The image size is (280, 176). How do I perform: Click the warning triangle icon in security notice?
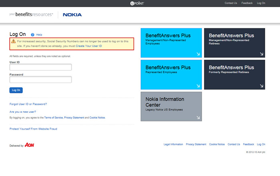pyautogui.click(x=14, y=41)
